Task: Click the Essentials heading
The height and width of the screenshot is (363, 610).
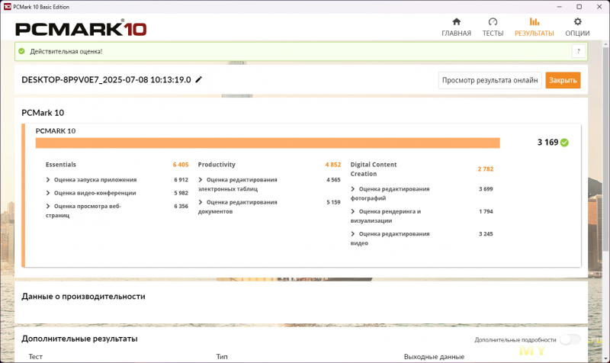Action: pyautogui.click(x=61, y=165)
